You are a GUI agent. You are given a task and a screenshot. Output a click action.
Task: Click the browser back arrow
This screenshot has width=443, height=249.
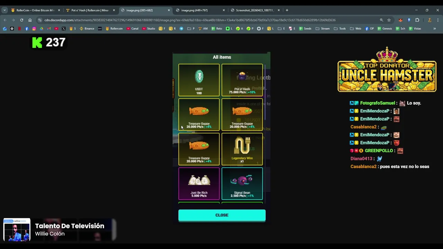5,20
